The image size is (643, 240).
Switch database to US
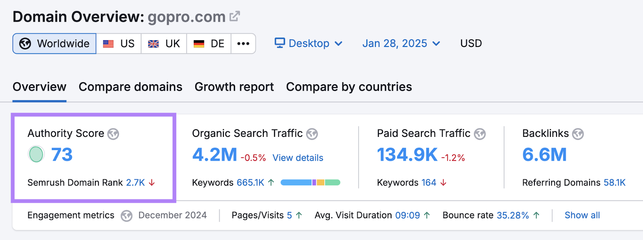119,43
